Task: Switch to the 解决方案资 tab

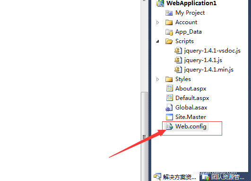Action: [175, 177]
